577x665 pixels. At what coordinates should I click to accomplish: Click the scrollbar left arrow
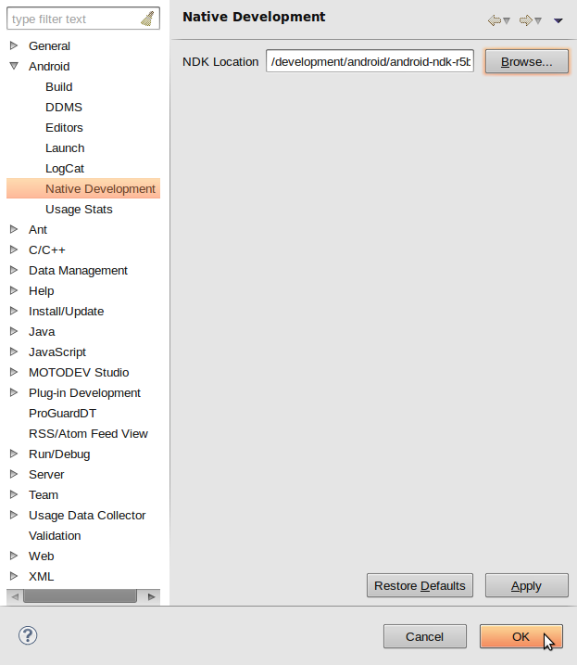15,596
